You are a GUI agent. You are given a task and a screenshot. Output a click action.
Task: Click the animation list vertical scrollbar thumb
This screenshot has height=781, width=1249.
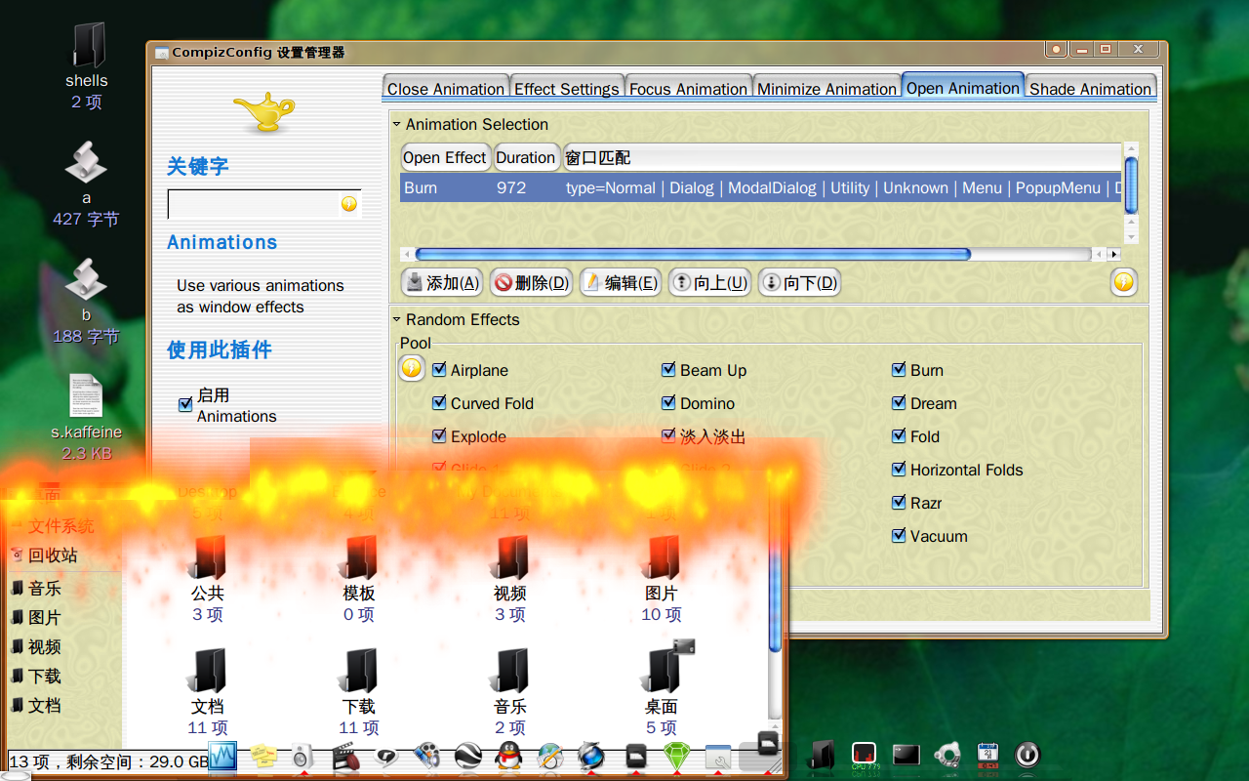point(1131,185)
